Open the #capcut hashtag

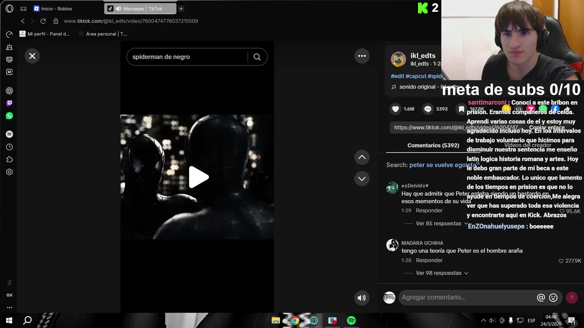coord(416,76)
